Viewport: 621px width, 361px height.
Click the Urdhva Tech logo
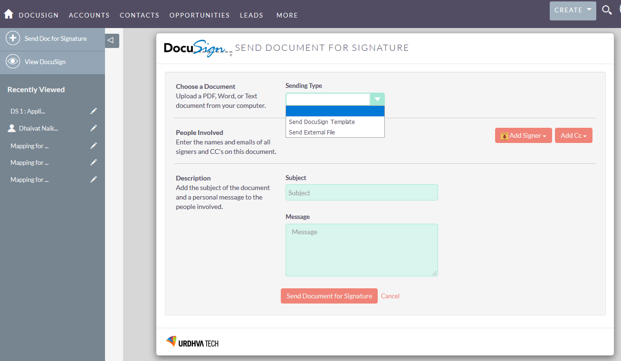tap(192, 342)
